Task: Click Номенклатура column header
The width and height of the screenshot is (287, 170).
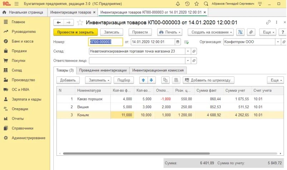Action: point(93,90)
